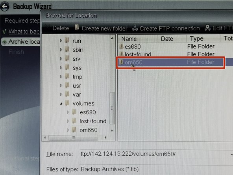
Task: Expand the lost+found subfolder in tree
Action: 68,121
